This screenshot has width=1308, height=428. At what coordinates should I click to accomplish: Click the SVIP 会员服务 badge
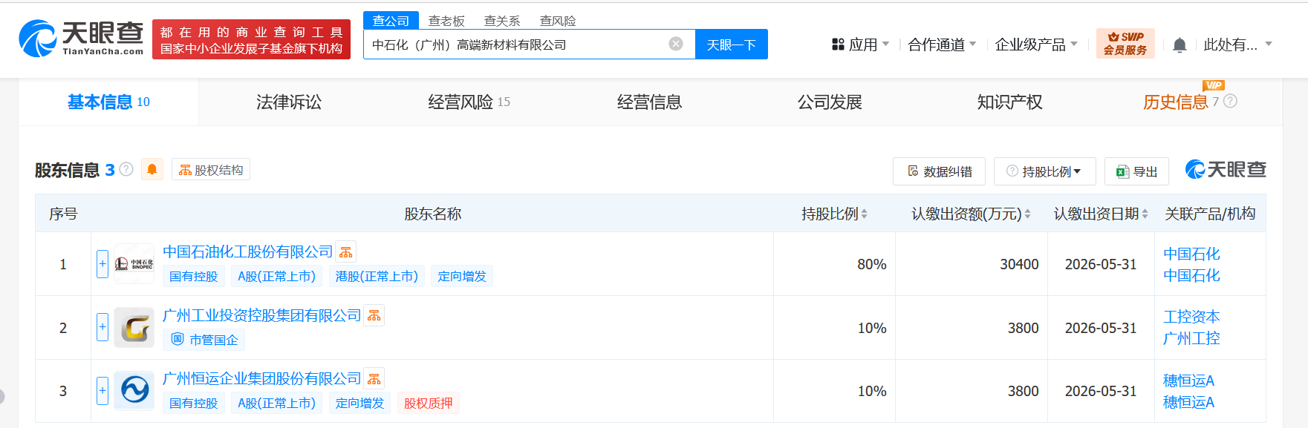click(x=1125, y=44)
